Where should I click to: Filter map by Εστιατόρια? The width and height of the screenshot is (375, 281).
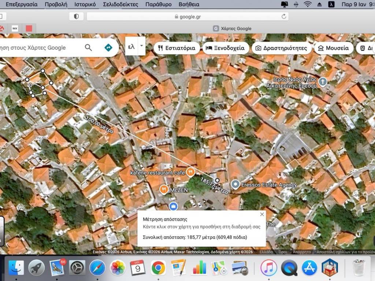(x=177, y=48)
